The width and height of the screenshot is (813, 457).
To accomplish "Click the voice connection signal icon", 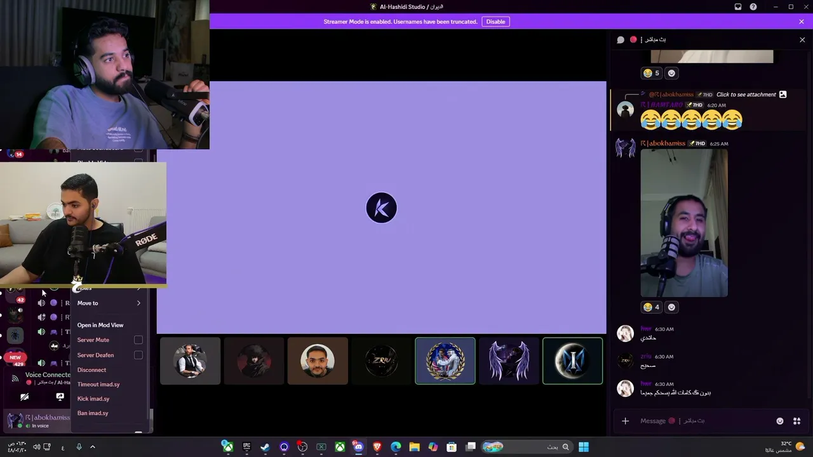I will [x=15, y=378].
